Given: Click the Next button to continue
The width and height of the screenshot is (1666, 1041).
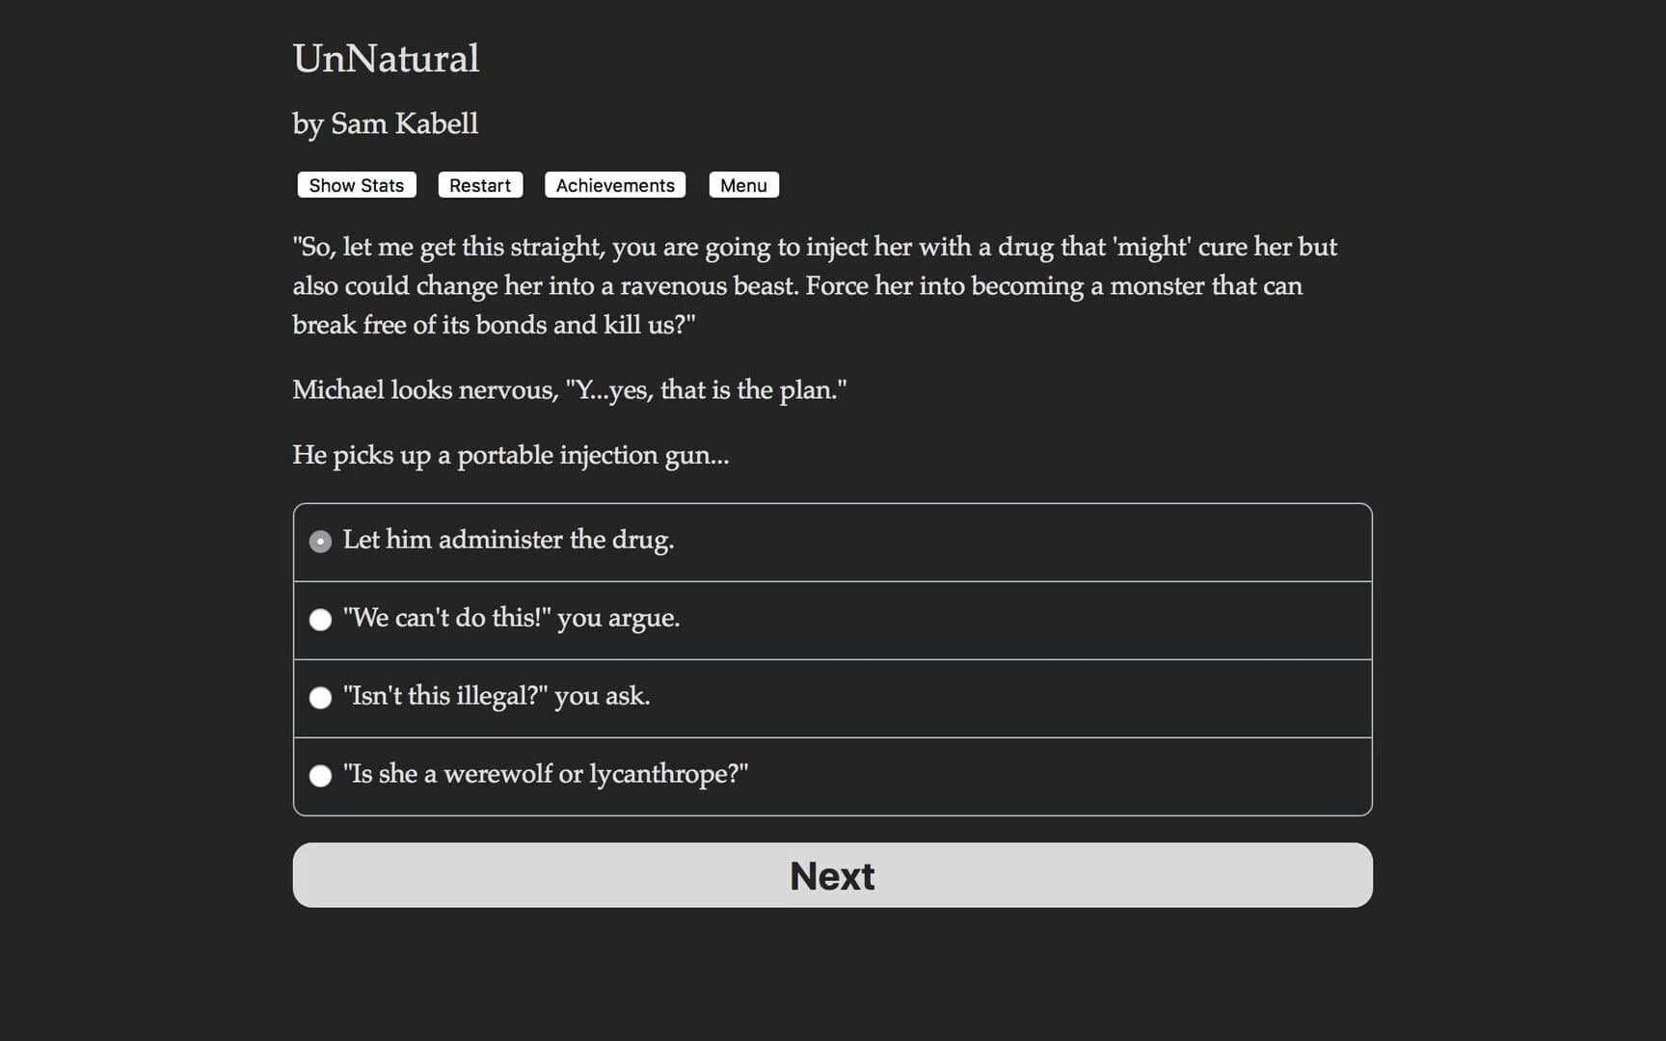Looking at the screenshot, I should pos(832,874).
